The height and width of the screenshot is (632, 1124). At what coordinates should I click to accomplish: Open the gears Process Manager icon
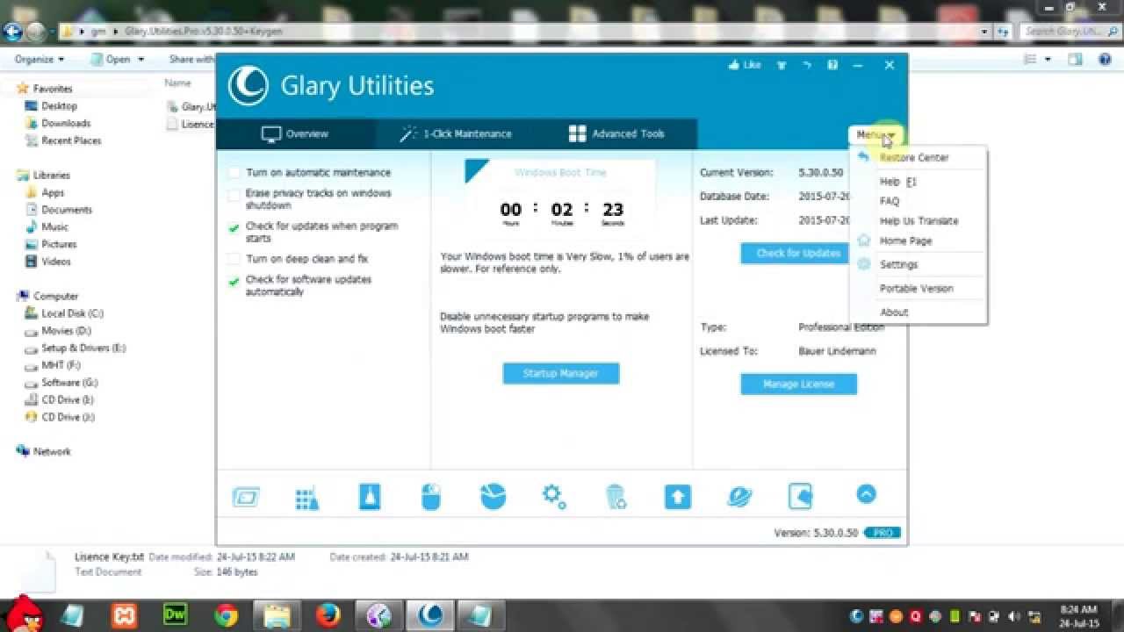[x=554, y=497]
